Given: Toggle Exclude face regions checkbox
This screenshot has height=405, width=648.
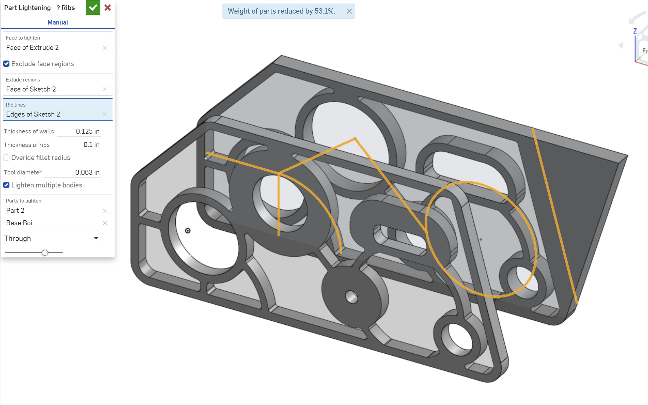Looking at the screenshot, I should point(6,64).
